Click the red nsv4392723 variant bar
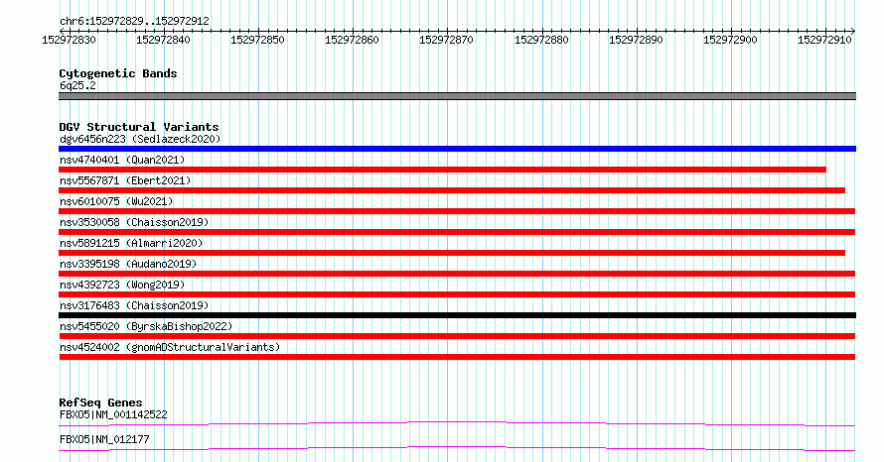This screenshot has width=884, height=462. [457, 294]
